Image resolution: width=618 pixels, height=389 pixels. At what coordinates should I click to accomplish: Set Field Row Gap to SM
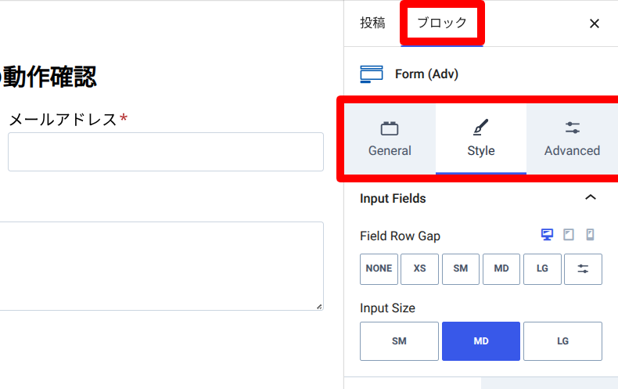point(460,269)
